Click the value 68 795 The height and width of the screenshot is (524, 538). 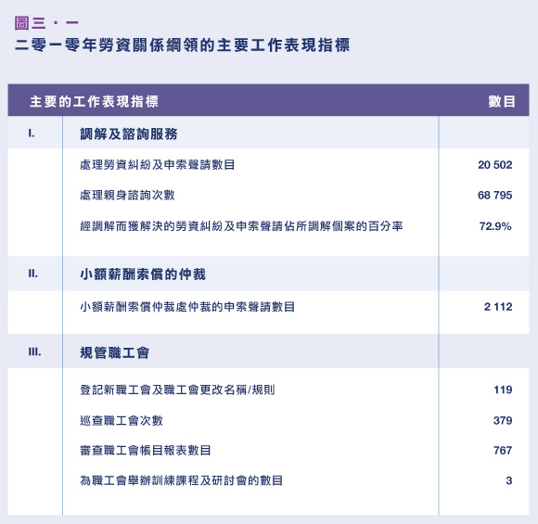point(494,195)
